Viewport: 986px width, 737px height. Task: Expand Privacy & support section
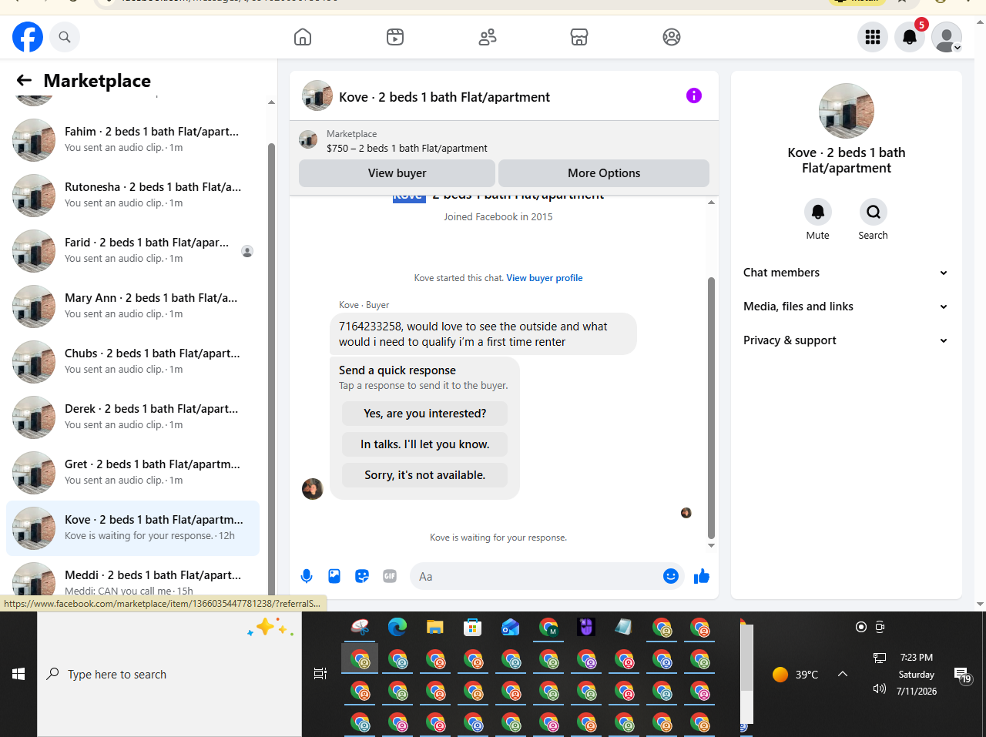846,340
